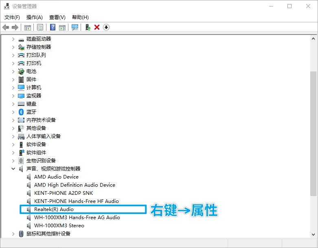
Task: Click the computer icon beside 计算机
Action: [21, 88]
